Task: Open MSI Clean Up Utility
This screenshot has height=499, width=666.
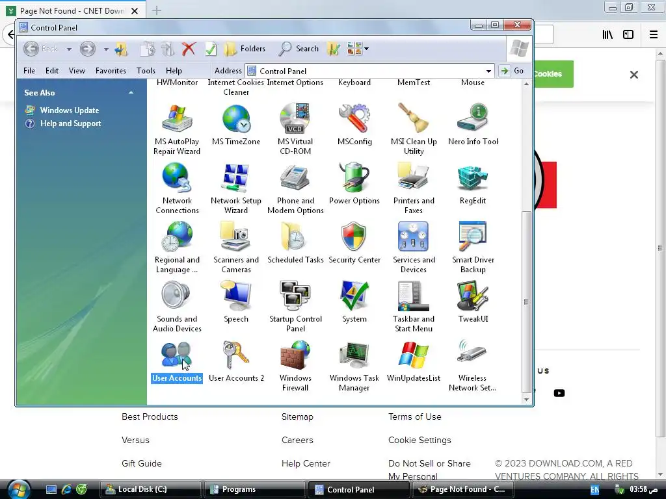Action: [414, 118]
